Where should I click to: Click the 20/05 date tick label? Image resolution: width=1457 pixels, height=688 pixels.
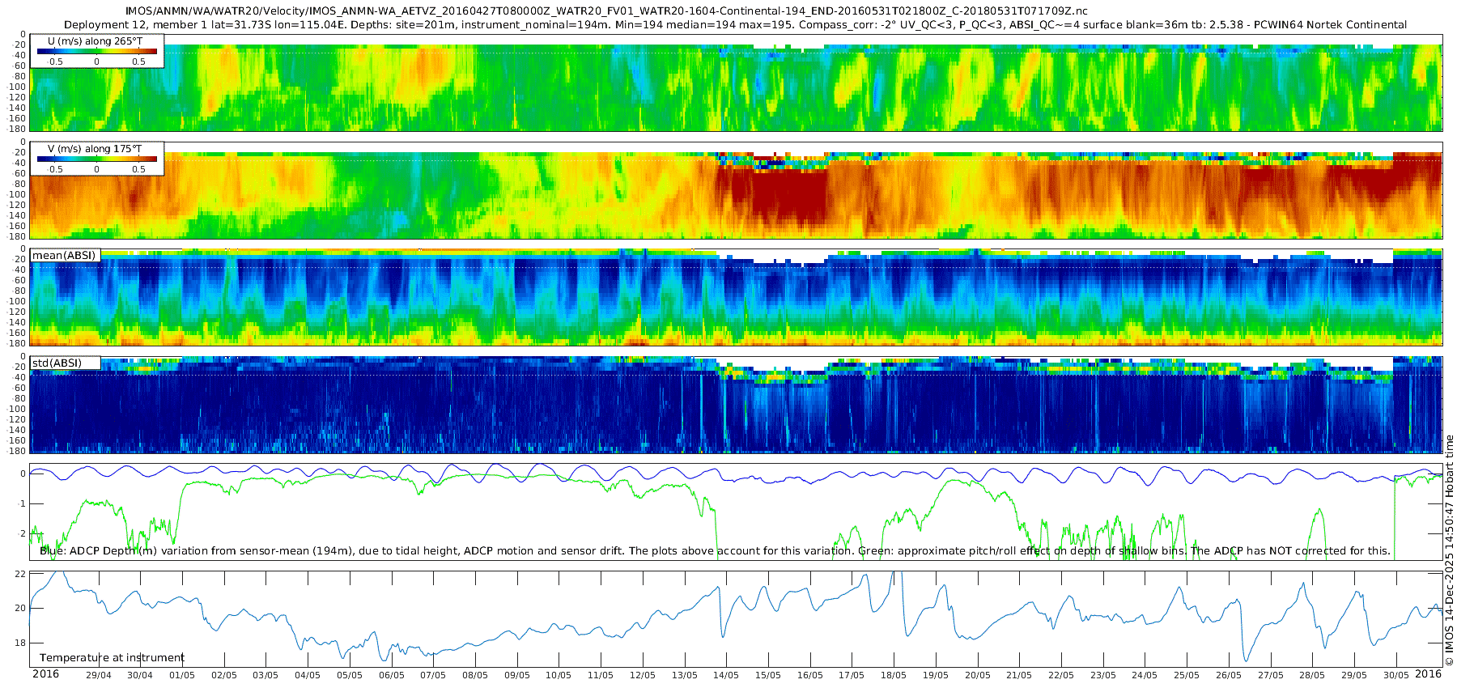[978, 676]
